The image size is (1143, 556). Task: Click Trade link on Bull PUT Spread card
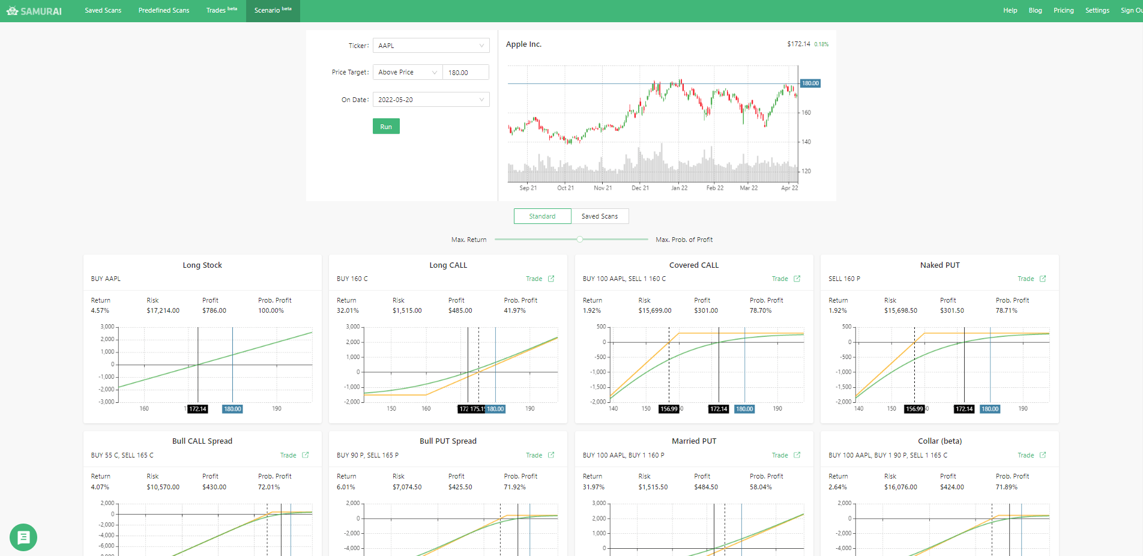534,455
